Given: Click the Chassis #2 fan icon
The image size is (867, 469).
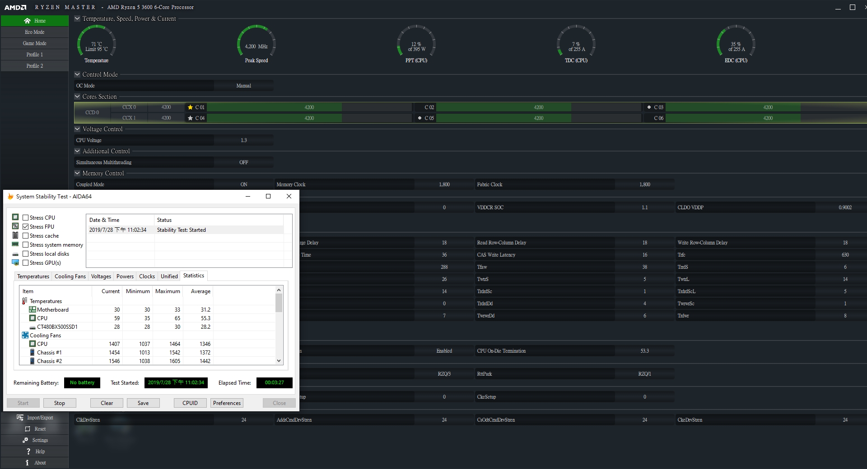Looking at the screenshot, I should click(x=32, y=361).
